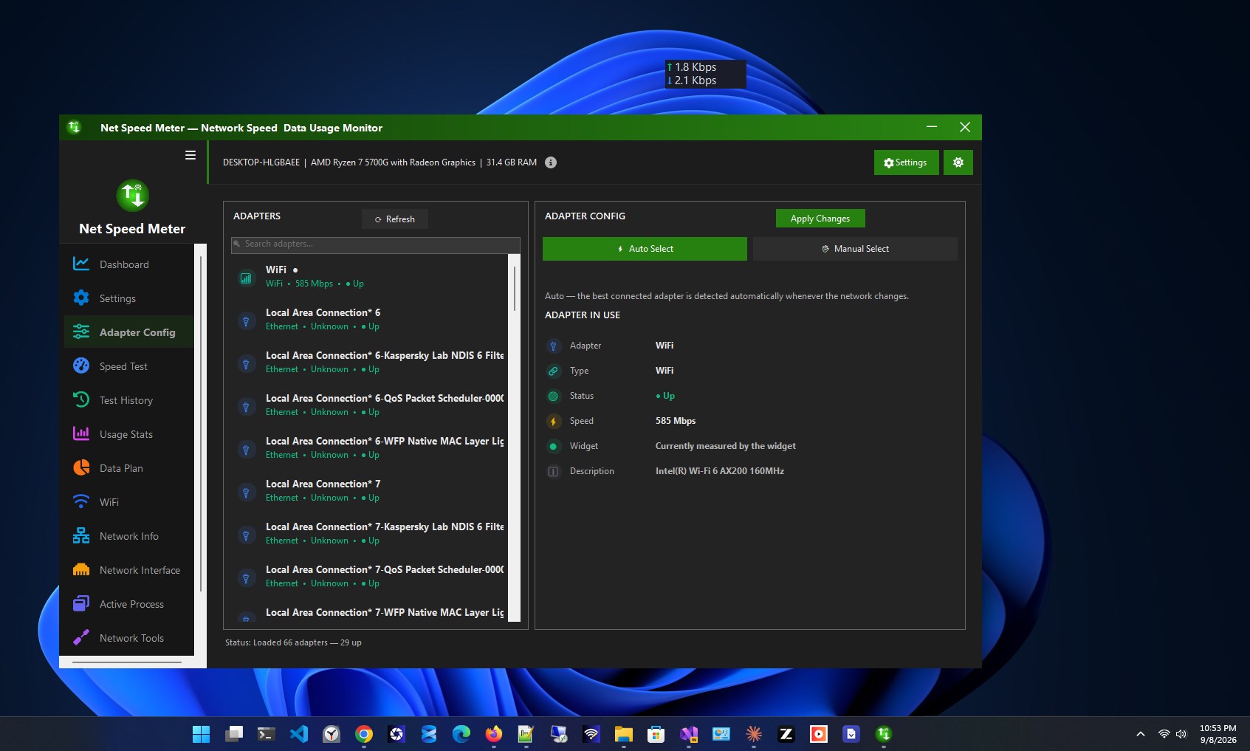
Task: Open Visual Studio Code from taskbar
Action: pyautogui.click(x=298, y=734)
